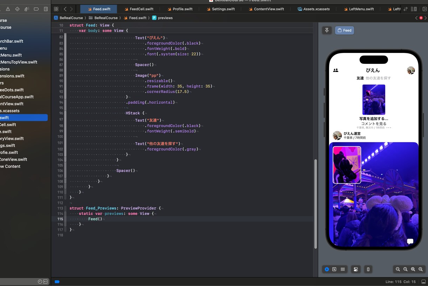This screenshot has height=286, width=428.
Task: Open Feed.swift jump bar file menu
Action: pyautogui.click(x=135, y=18)
